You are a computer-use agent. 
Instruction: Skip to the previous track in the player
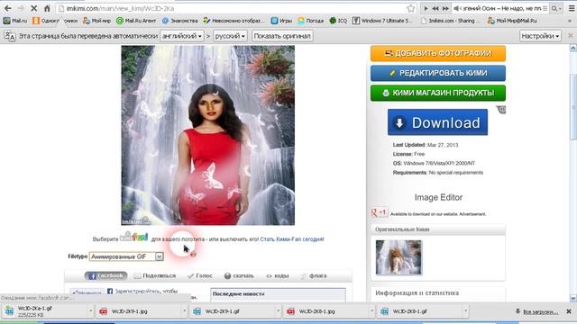[435, 8]
